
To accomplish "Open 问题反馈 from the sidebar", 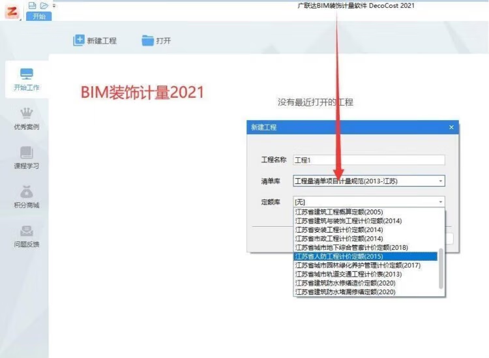I will pos(27,236).
